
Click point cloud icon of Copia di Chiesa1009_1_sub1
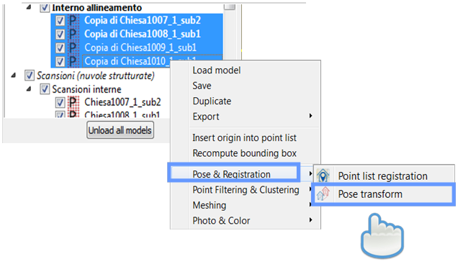pos(73,47)
